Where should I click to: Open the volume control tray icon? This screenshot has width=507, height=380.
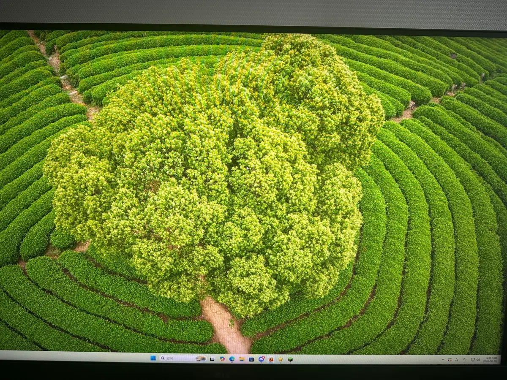479,360
